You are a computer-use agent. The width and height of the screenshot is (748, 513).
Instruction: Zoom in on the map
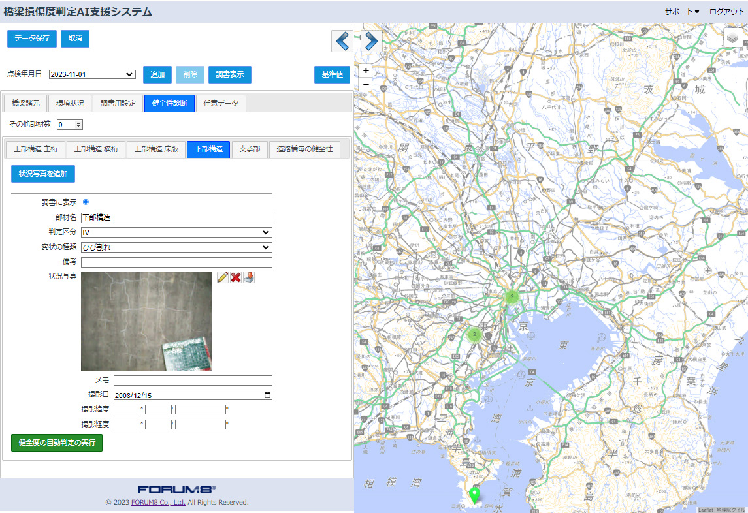(x=366, y=70)
